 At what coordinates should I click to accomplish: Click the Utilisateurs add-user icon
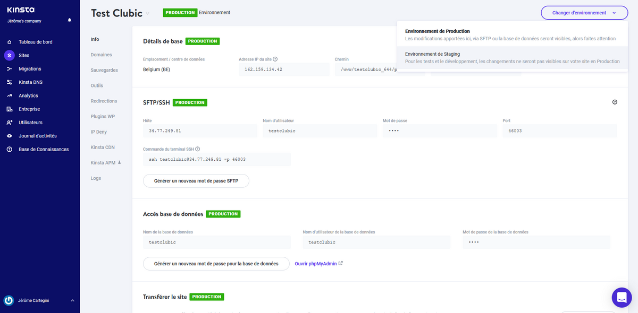[10, 123]
